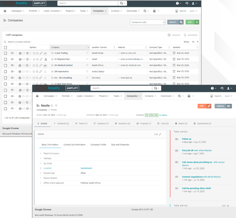Check the box for 8.2 - RE consulting
The image size is (236, 218).
(x=5, y=78)
